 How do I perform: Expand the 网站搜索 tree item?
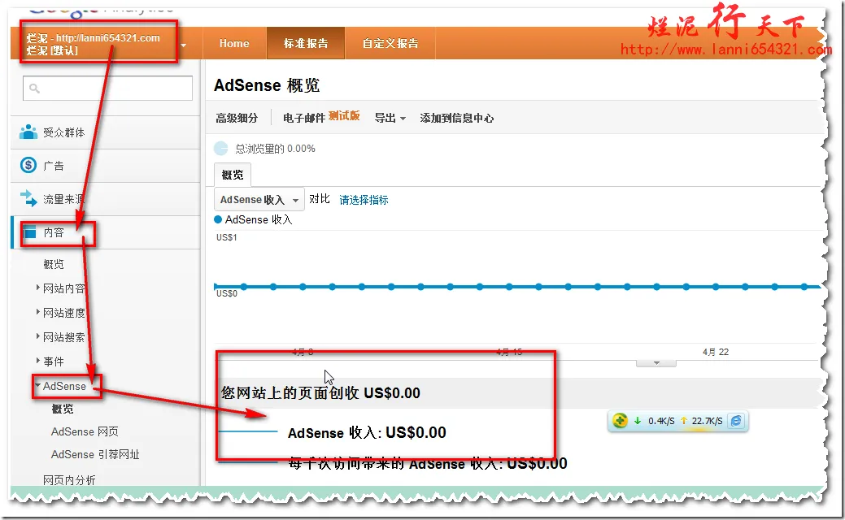click(x=38, y=336)
